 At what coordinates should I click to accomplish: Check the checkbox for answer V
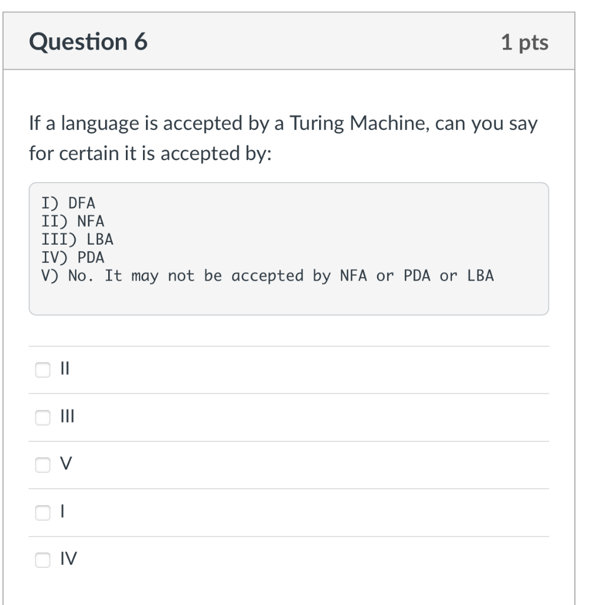pos(42,464)
